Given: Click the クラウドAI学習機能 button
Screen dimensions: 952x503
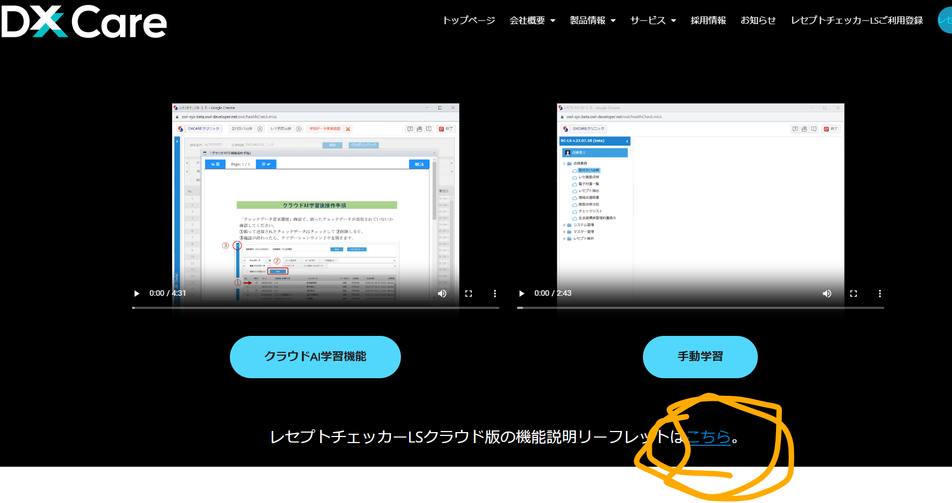Looking at the screenshot, I should [315, 357].
